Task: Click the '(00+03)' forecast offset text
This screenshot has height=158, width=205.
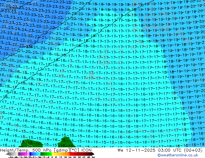Action: tap(193, 150)
